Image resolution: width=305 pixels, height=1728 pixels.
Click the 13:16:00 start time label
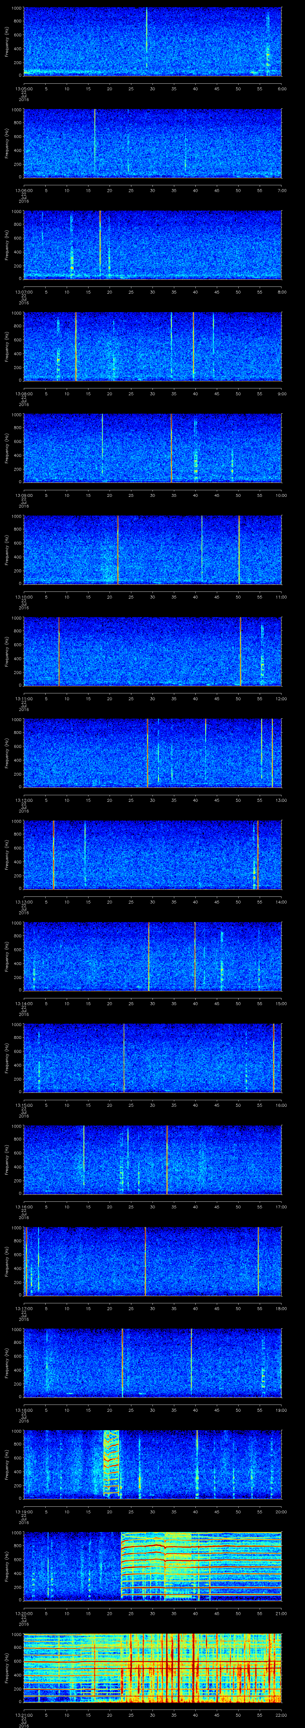[x=24, y=1206]
